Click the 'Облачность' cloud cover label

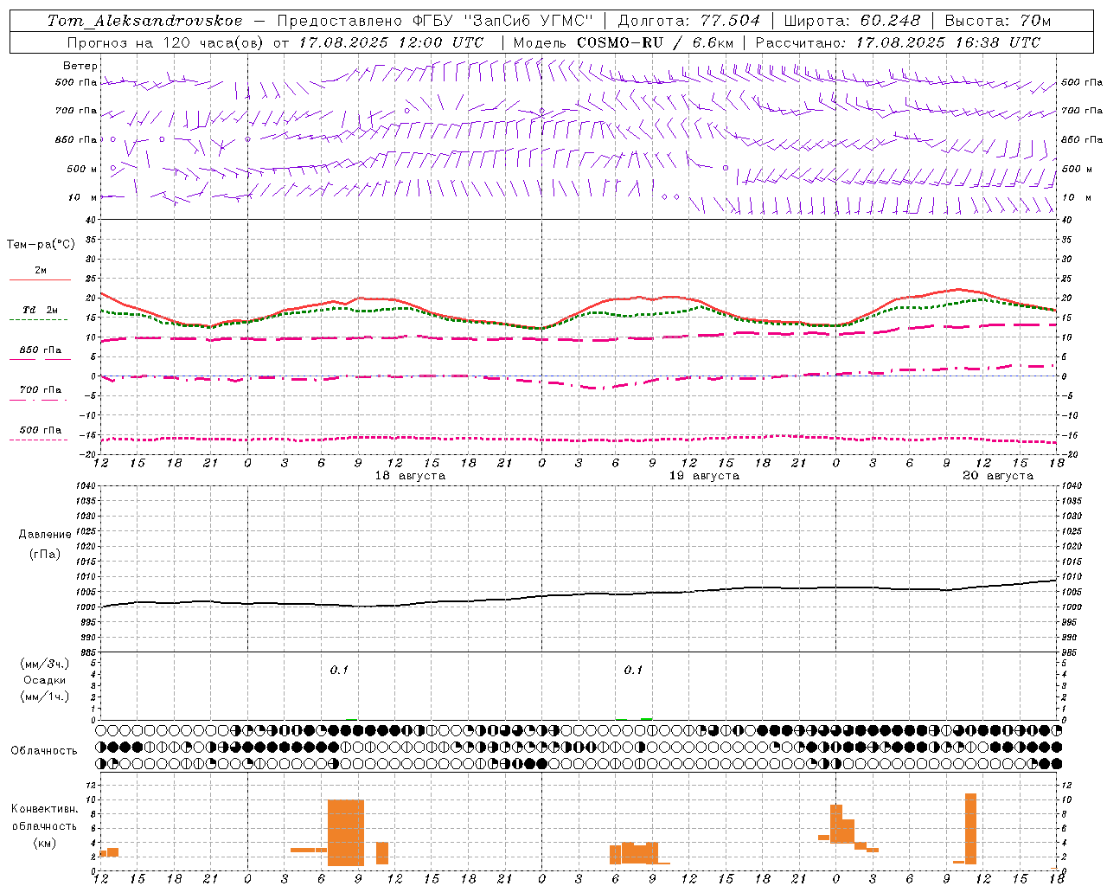(44, 751)
